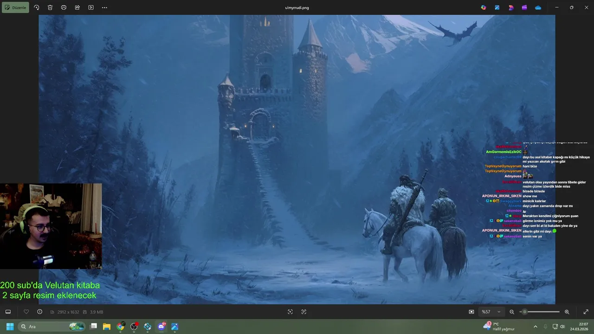Open the Photos app taskbar icon

175,327
